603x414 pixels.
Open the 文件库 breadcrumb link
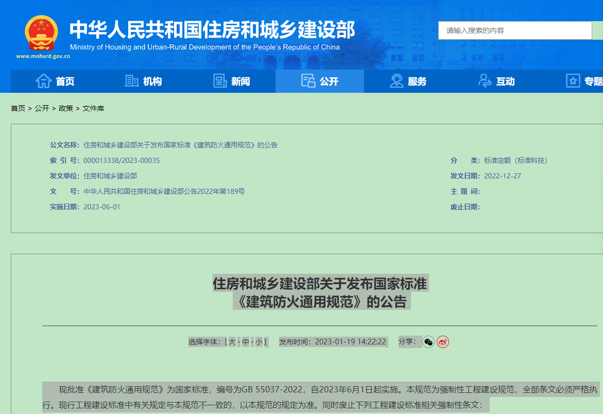click(93, 108)
